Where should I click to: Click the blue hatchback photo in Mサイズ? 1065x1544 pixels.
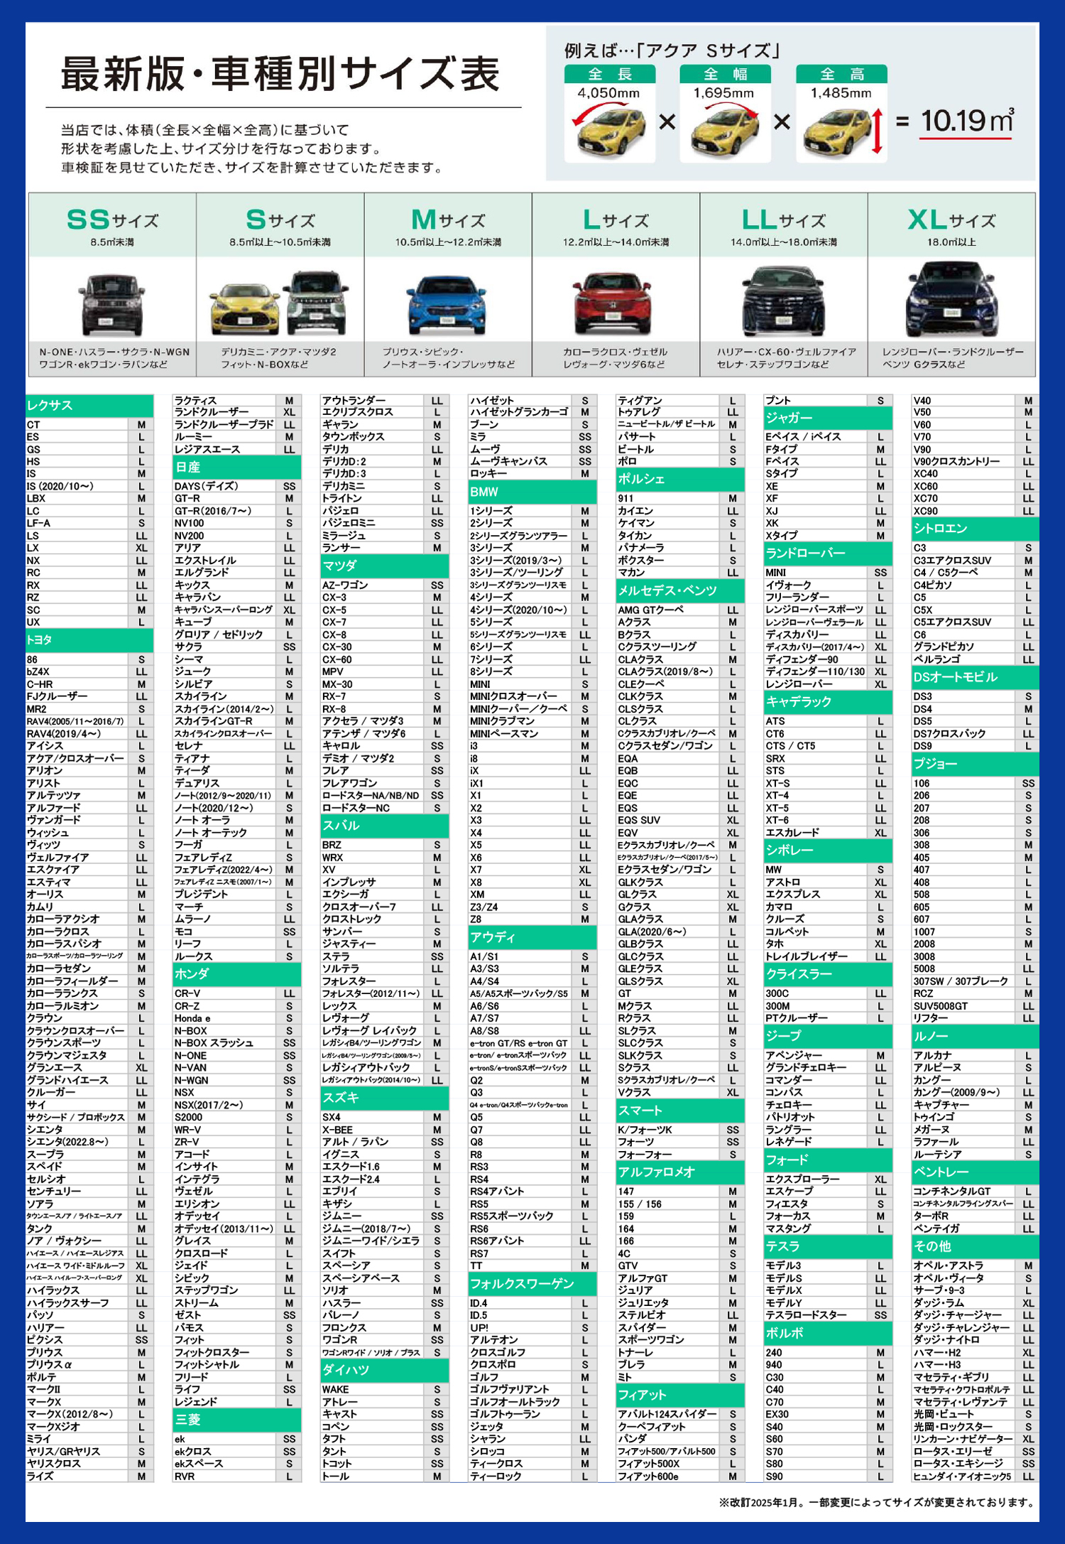(447, 304)
